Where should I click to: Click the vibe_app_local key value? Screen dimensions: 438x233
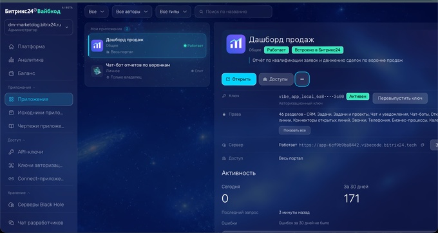click(311, 97)
